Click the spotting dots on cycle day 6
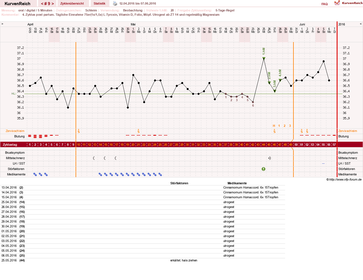This screenshot has height=280, width=363. (x=57, y=135)
